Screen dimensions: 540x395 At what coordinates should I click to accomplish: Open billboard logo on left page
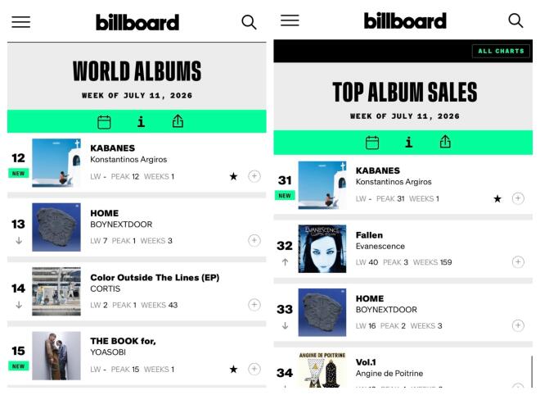[x=137, y=22]
